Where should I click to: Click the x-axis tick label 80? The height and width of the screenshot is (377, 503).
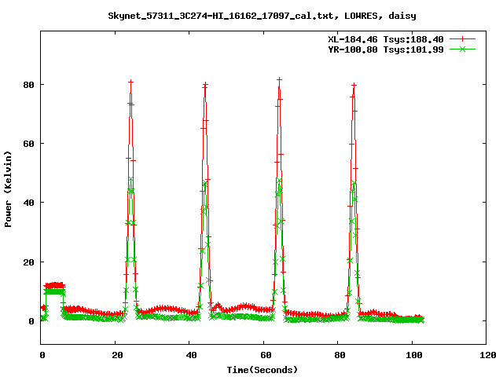coord(340,355)
